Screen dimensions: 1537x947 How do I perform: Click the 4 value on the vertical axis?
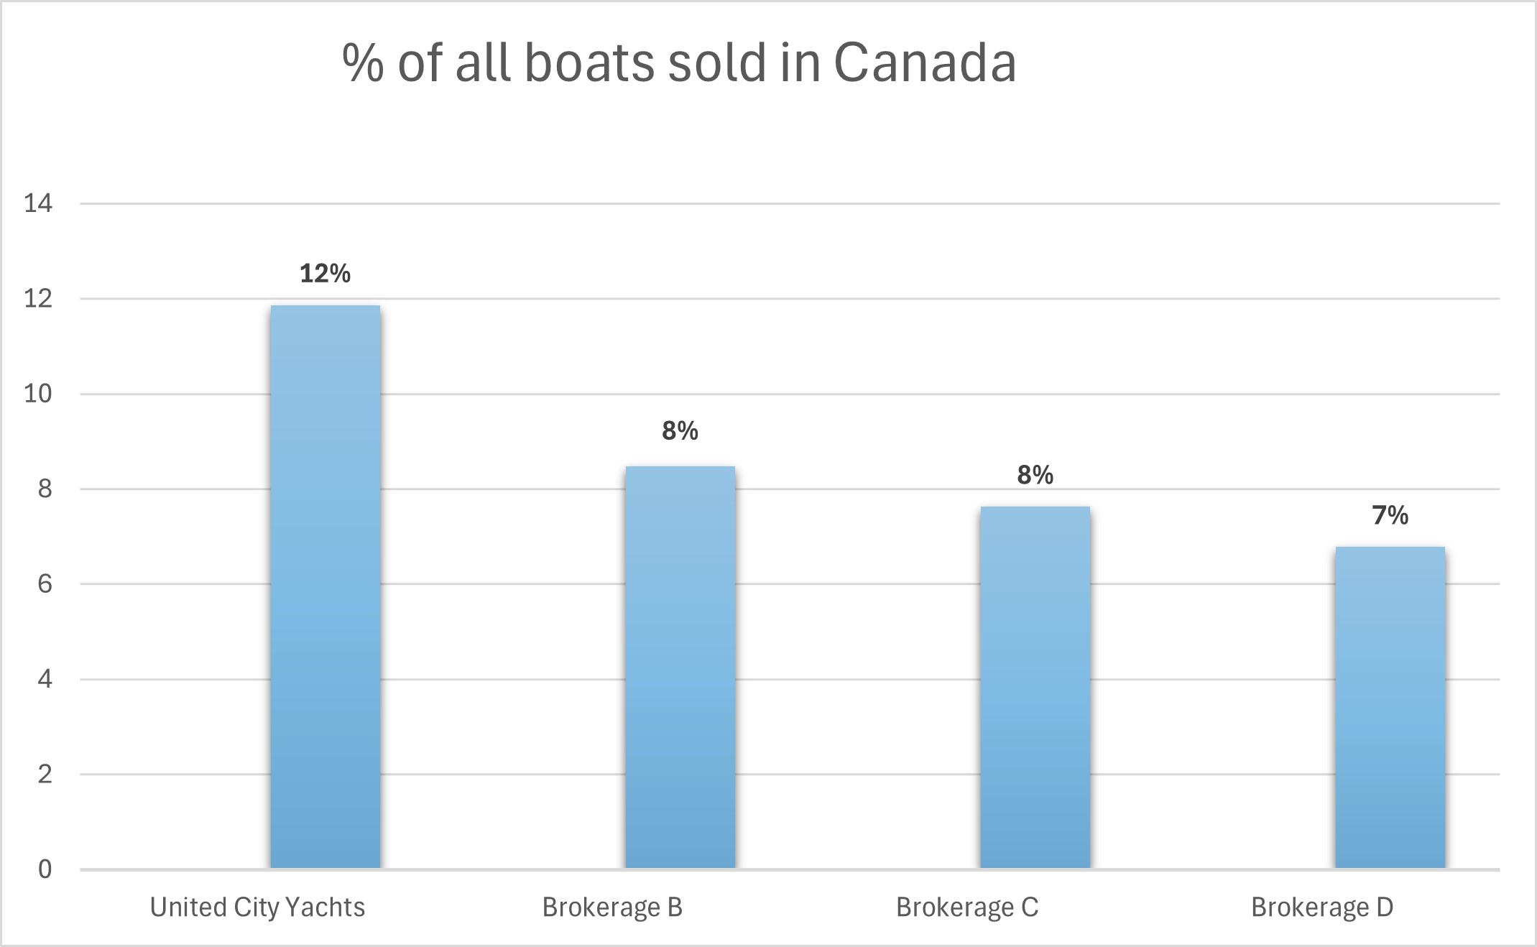point(45,679)
